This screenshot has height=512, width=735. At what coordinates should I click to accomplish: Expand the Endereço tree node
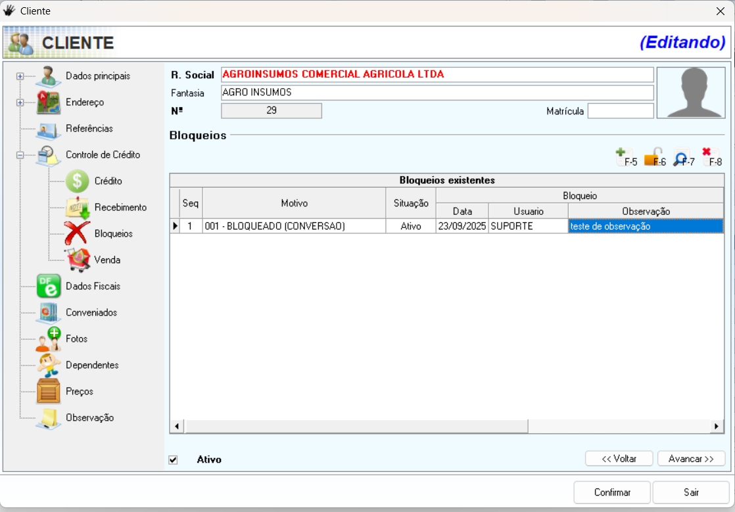[x=20, y=103]
